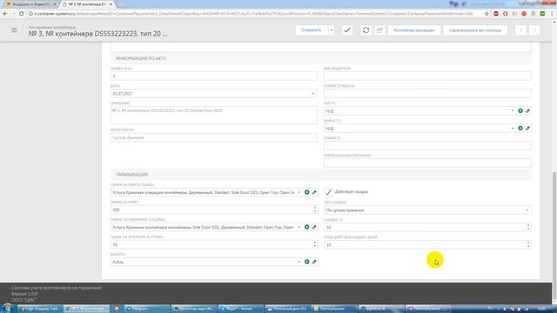Click green add icon for storage tariff
The height and width of the screenshot is (313, 557).
[x=306, y=227]
